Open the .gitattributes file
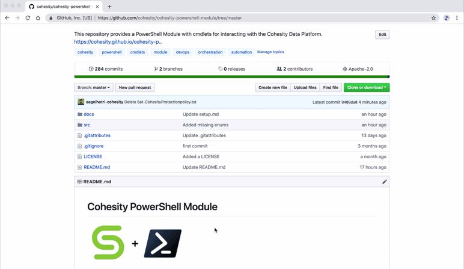 [97, 135]
